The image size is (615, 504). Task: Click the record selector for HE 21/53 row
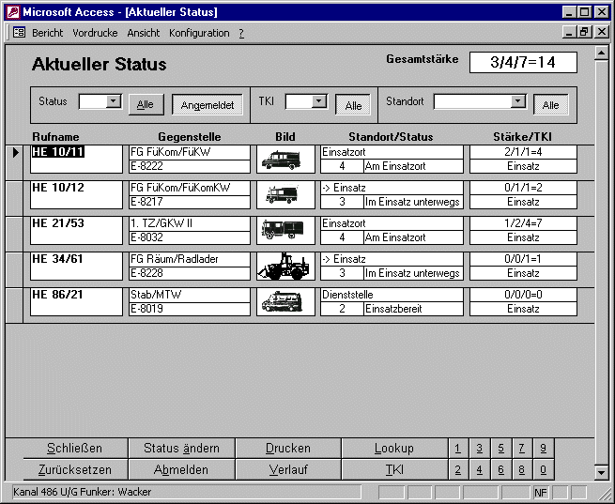click(x=14, y=234)
